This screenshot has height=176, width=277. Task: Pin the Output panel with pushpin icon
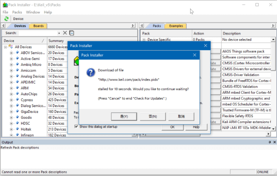269,142
